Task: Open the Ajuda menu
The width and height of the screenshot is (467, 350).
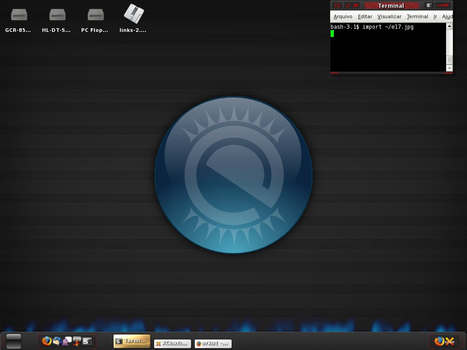Action: (447, 17)
